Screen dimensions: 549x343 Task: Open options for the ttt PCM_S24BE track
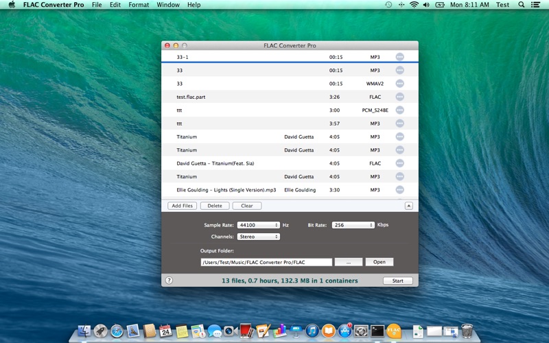[x=399, y=110]
